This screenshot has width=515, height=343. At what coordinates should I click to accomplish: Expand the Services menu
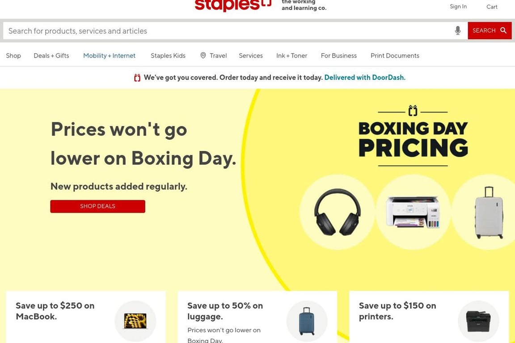pyautogui.click(x=250, y=55)
